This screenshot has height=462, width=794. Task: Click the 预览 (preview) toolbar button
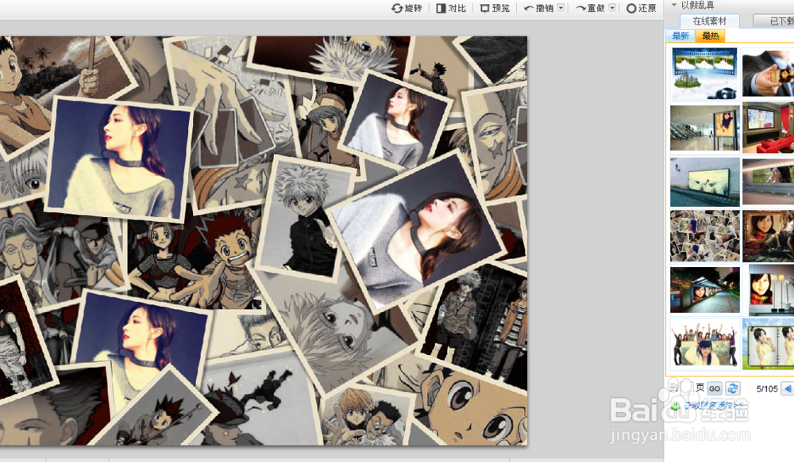(x=495, y=8)
